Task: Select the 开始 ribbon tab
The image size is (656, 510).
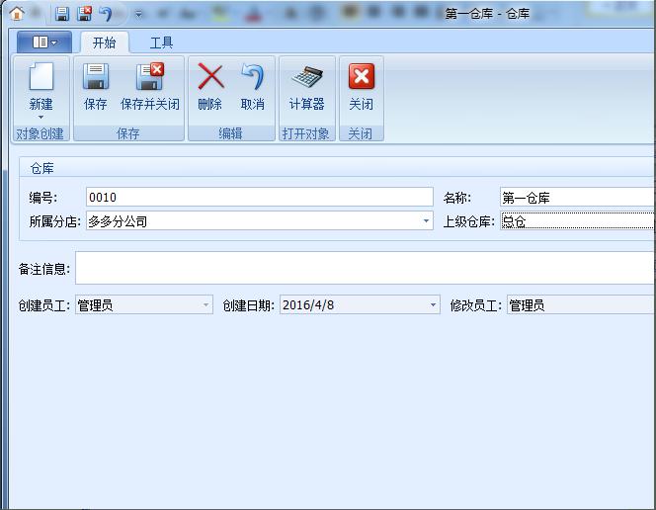Action: [x=104, y=42]
